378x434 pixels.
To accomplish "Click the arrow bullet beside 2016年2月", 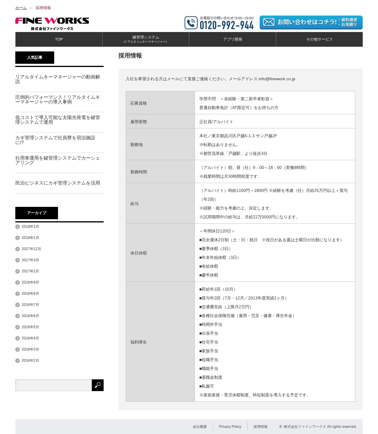I will (18, 361).
